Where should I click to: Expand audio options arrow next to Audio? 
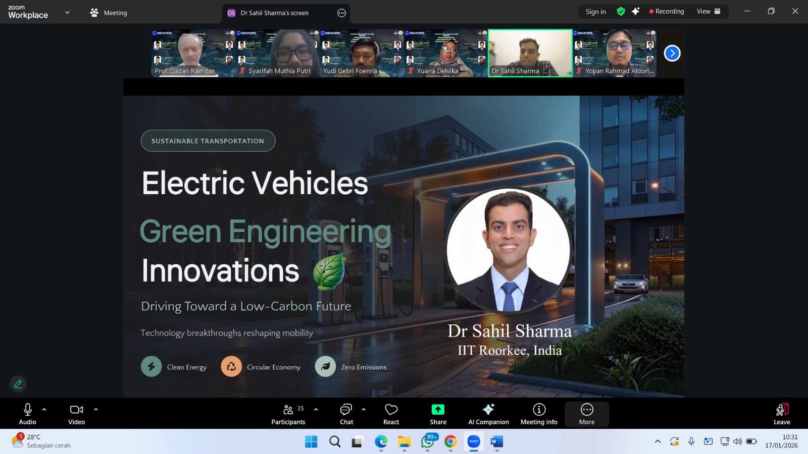(44, 410)
